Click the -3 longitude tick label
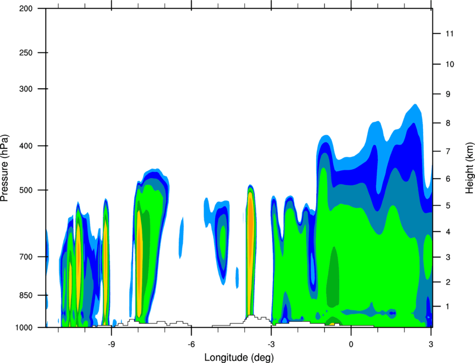Screen dimensions: 475x363 pyautogui.click(x=271, y=344)
